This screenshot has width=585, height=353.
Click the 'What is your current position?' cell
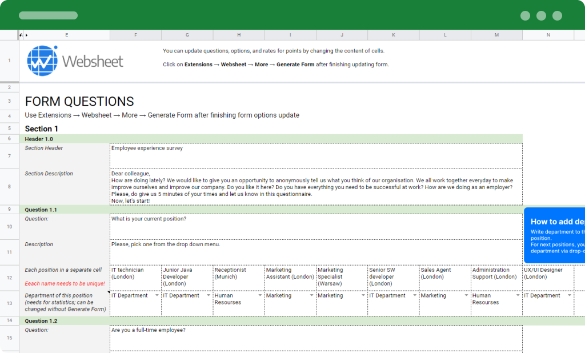tap(316, 227)
